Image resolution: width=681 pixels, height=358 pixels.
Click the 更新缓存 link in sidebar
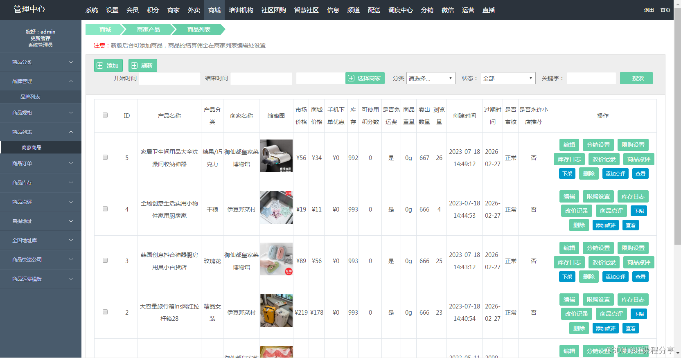[x=41, y=38]
